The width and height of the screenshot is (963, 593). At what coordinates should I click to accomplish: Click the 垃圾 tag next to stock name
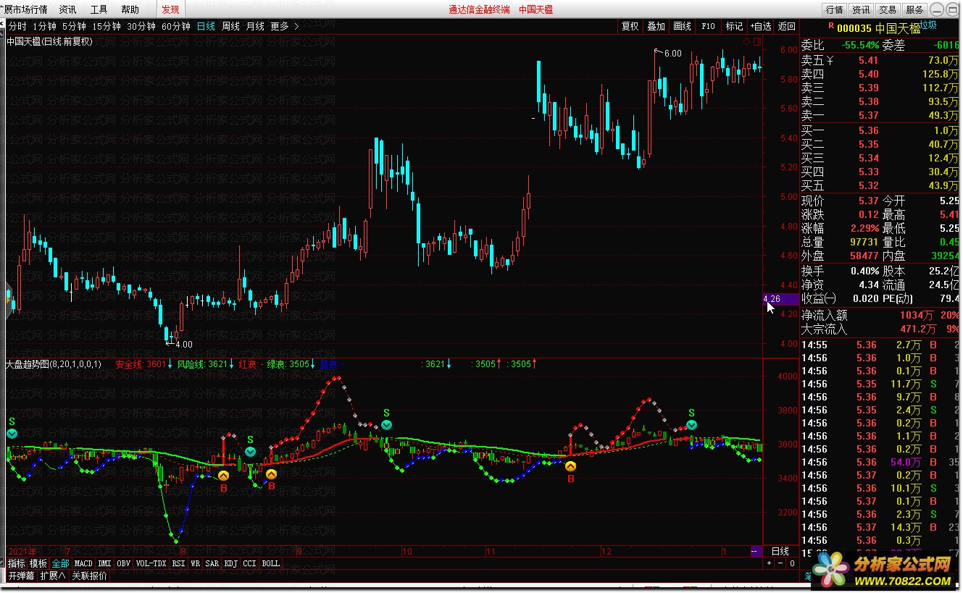tap(928, 25)
